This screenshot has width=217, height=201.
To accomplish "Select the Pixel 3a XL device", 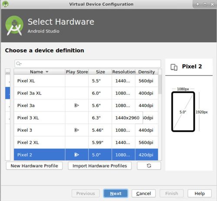I will click(30, 93).
